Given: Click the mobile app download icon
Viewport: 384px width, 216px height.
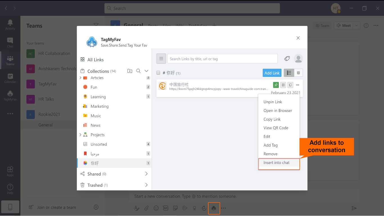Looking at the screenshot, I should (x=10, y=207).
